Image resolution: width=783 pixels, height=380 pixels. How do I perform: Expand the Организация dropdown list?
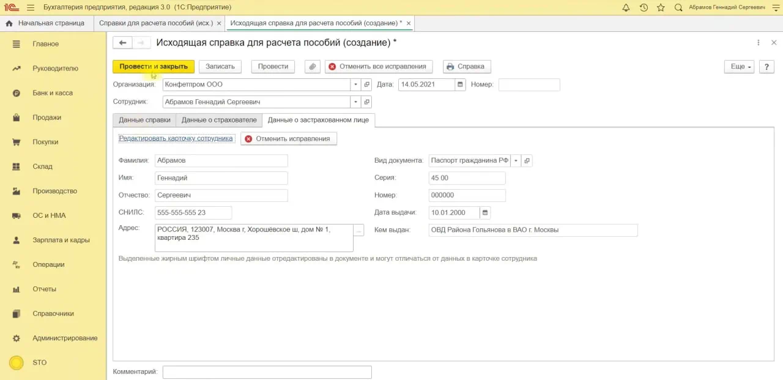[355, 84]
